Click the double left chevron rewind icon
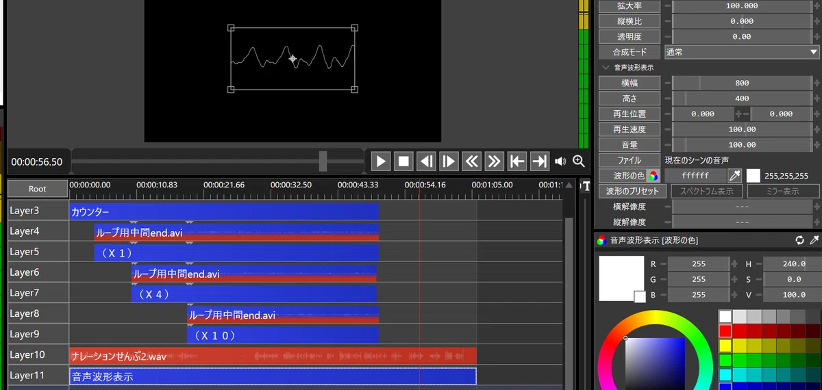Screen dimensions: 822x390 (471, 161)
